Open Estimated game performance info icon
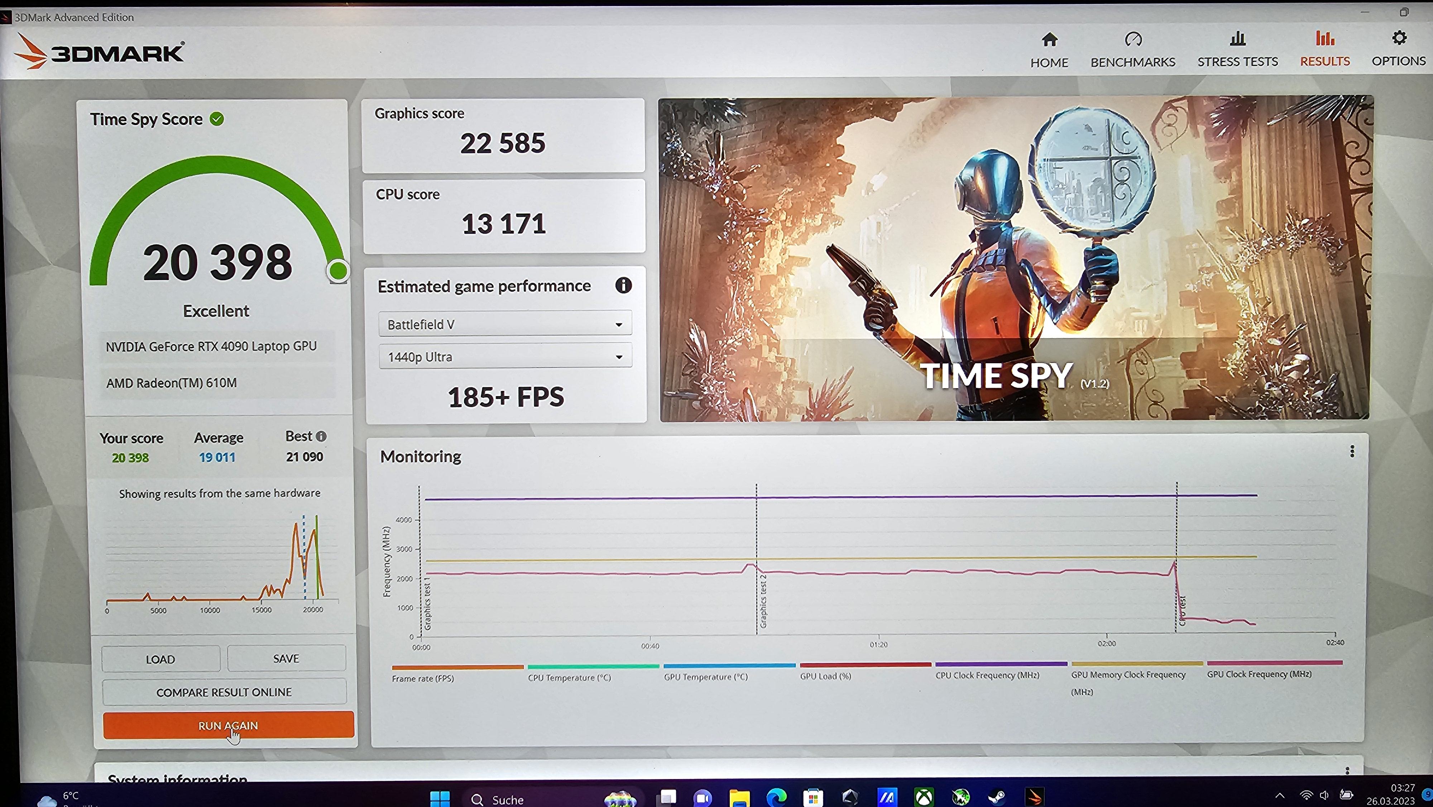 [x=623, y=286]
